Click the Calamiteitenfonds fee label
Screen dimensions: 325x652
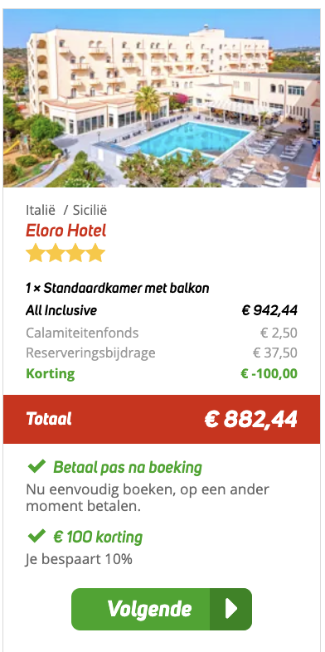[x=82, y=333]
